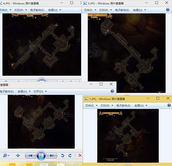Viewport: 172px width, 166px height.
Task: Open the 打开(O) dropdown menu
Action: [x=40, y=91]
